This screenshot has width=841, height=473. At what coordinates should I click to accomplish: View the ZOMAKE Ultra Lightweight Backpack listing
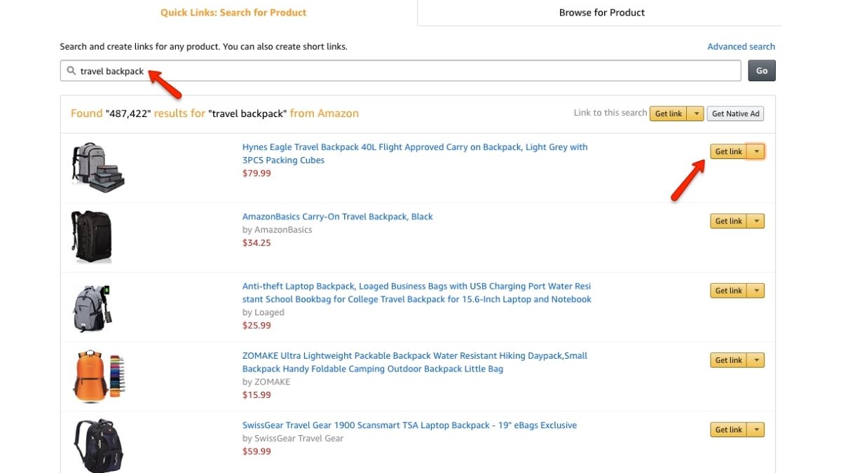coord(415,355)
